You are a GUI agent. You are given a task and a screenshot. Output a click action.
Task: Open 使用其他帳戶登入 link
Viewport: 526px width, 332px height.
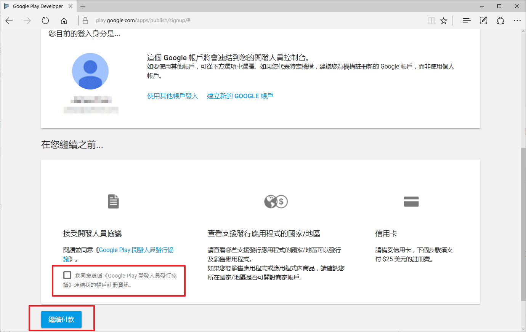point(173,96)
